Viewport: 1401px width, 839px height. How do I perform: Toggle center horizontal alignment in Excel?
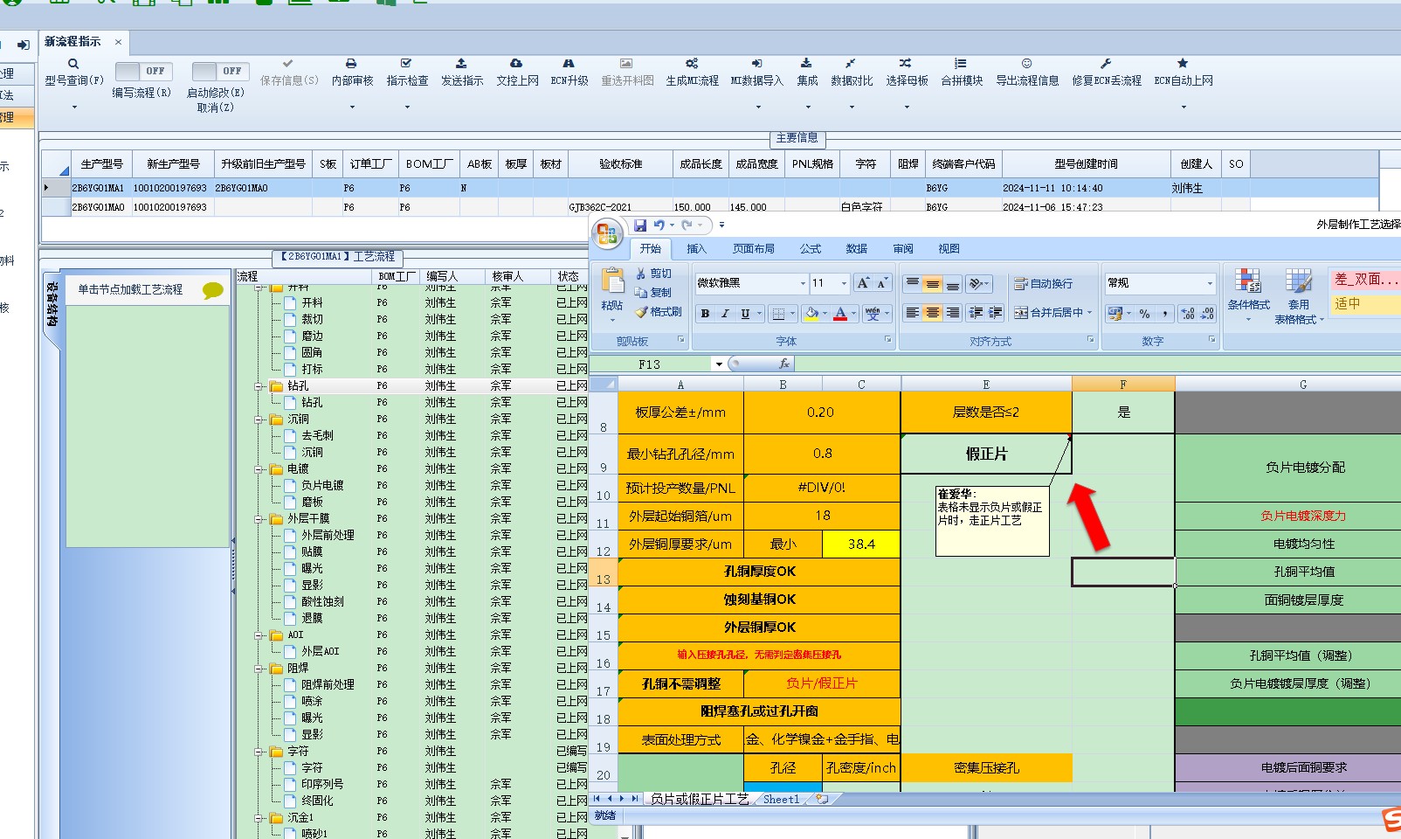(933, 313)
